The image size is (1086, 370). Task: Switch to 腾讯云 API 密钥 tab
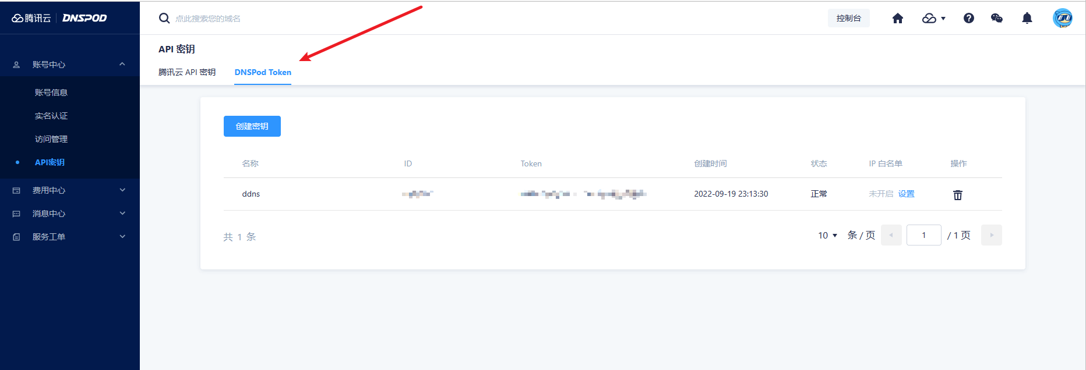(187, 72)
